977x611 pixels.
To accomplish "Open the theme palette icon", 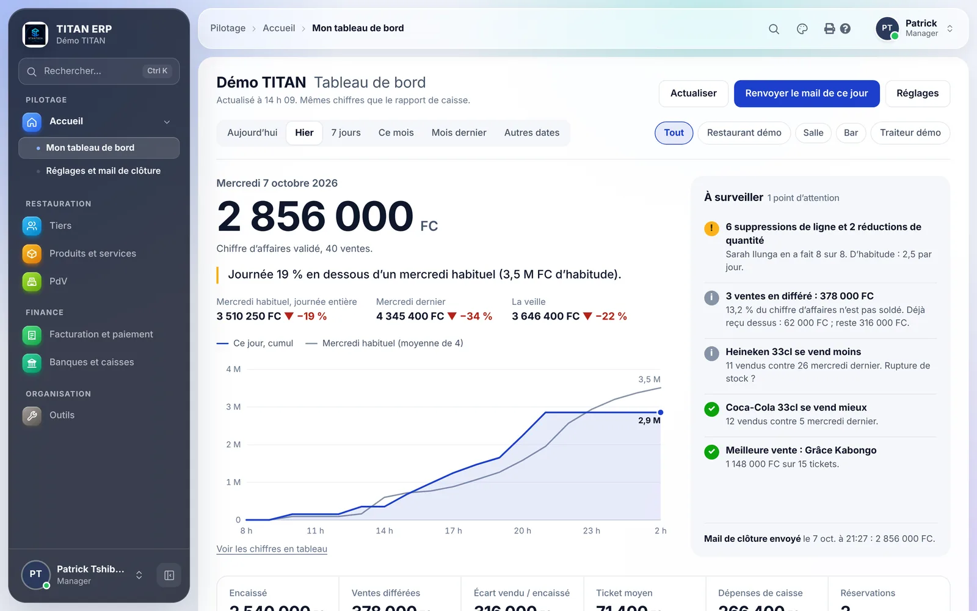I will point(802,29).
